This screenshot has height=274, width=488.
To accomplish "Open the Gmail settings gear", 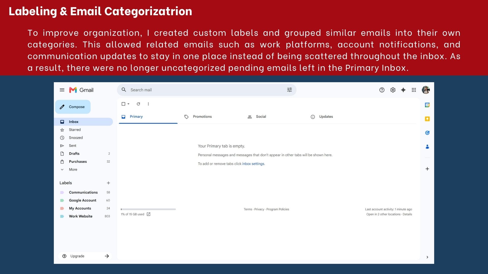I will pyautogui.click(x=393, y=90).
